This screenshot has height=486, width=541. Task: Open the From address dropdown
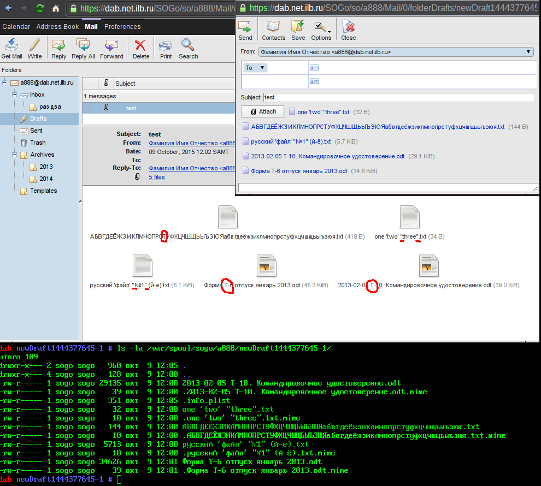pos(396,52)
